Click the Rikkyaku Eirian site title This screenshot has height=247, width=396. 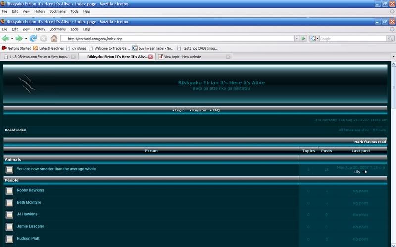click(221, 82)
